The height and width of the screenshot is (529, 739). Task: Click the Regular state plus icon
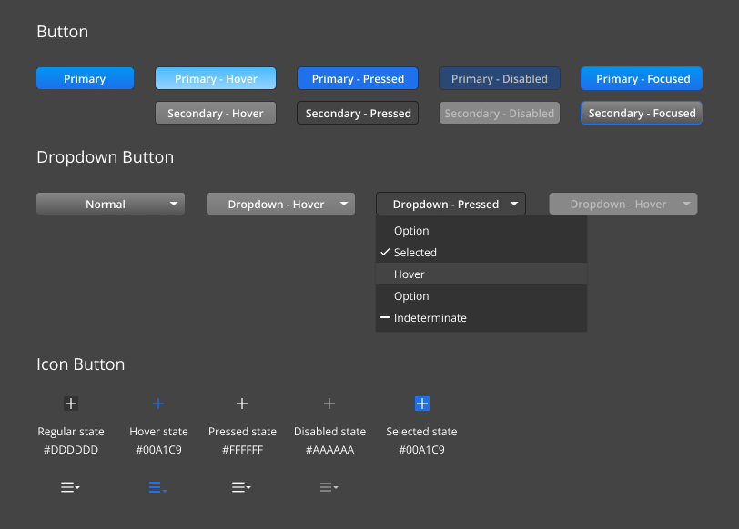[x=71, y=404]
